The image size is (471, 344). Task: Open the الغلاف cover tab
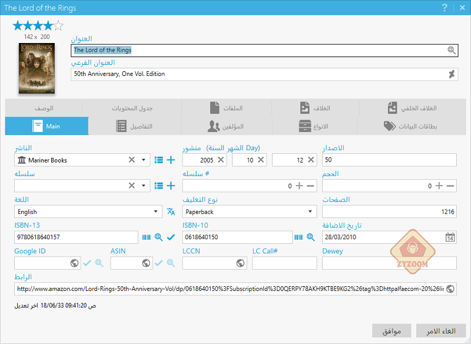pyautogui.click(x=316, y=108)
